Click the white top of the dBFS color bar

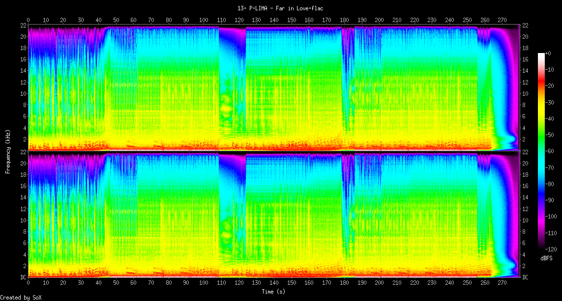541,55
